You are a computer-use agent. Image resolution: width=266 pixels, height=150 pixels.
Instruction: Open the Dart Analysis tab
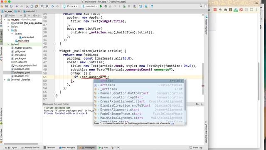67,147
